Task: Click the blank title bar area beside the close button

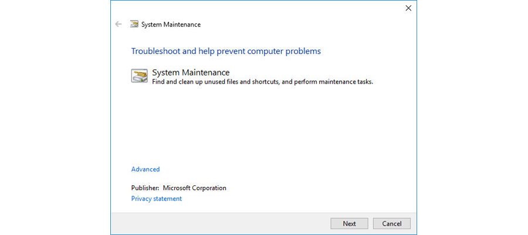Action: click(256, 8)
